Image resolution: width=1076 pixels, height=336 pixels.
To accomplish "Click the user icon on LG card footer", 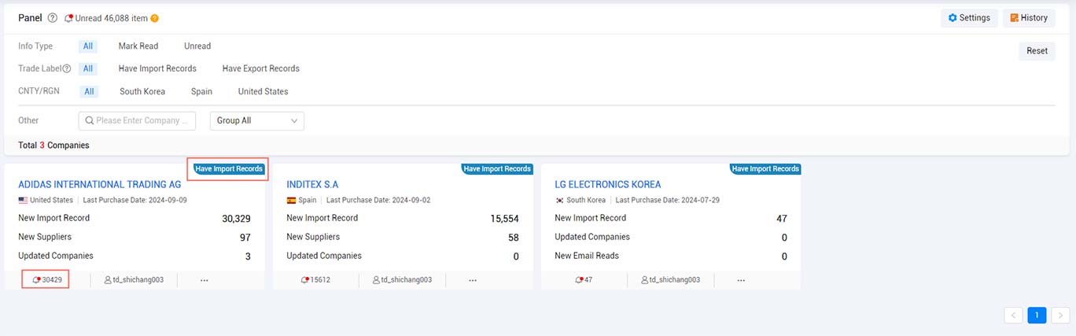I will (644, 279).
